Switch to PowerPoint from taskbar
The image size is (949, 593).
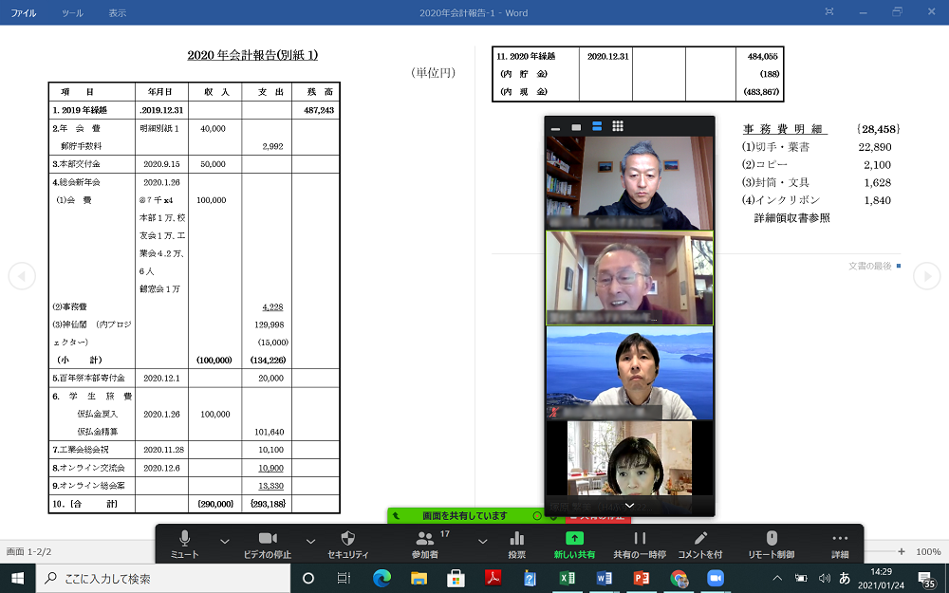pyautogui.click(x=641, y=579)
